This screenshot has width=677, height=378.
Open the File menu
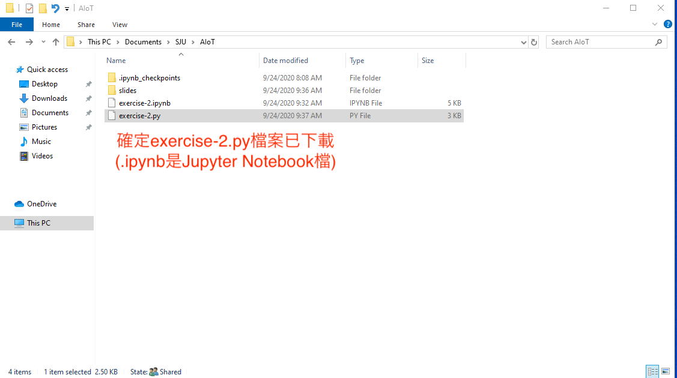pos(17,25)
